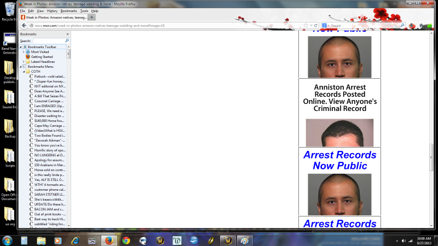Open the Recycle Bin on desktop

coord(9,11)
